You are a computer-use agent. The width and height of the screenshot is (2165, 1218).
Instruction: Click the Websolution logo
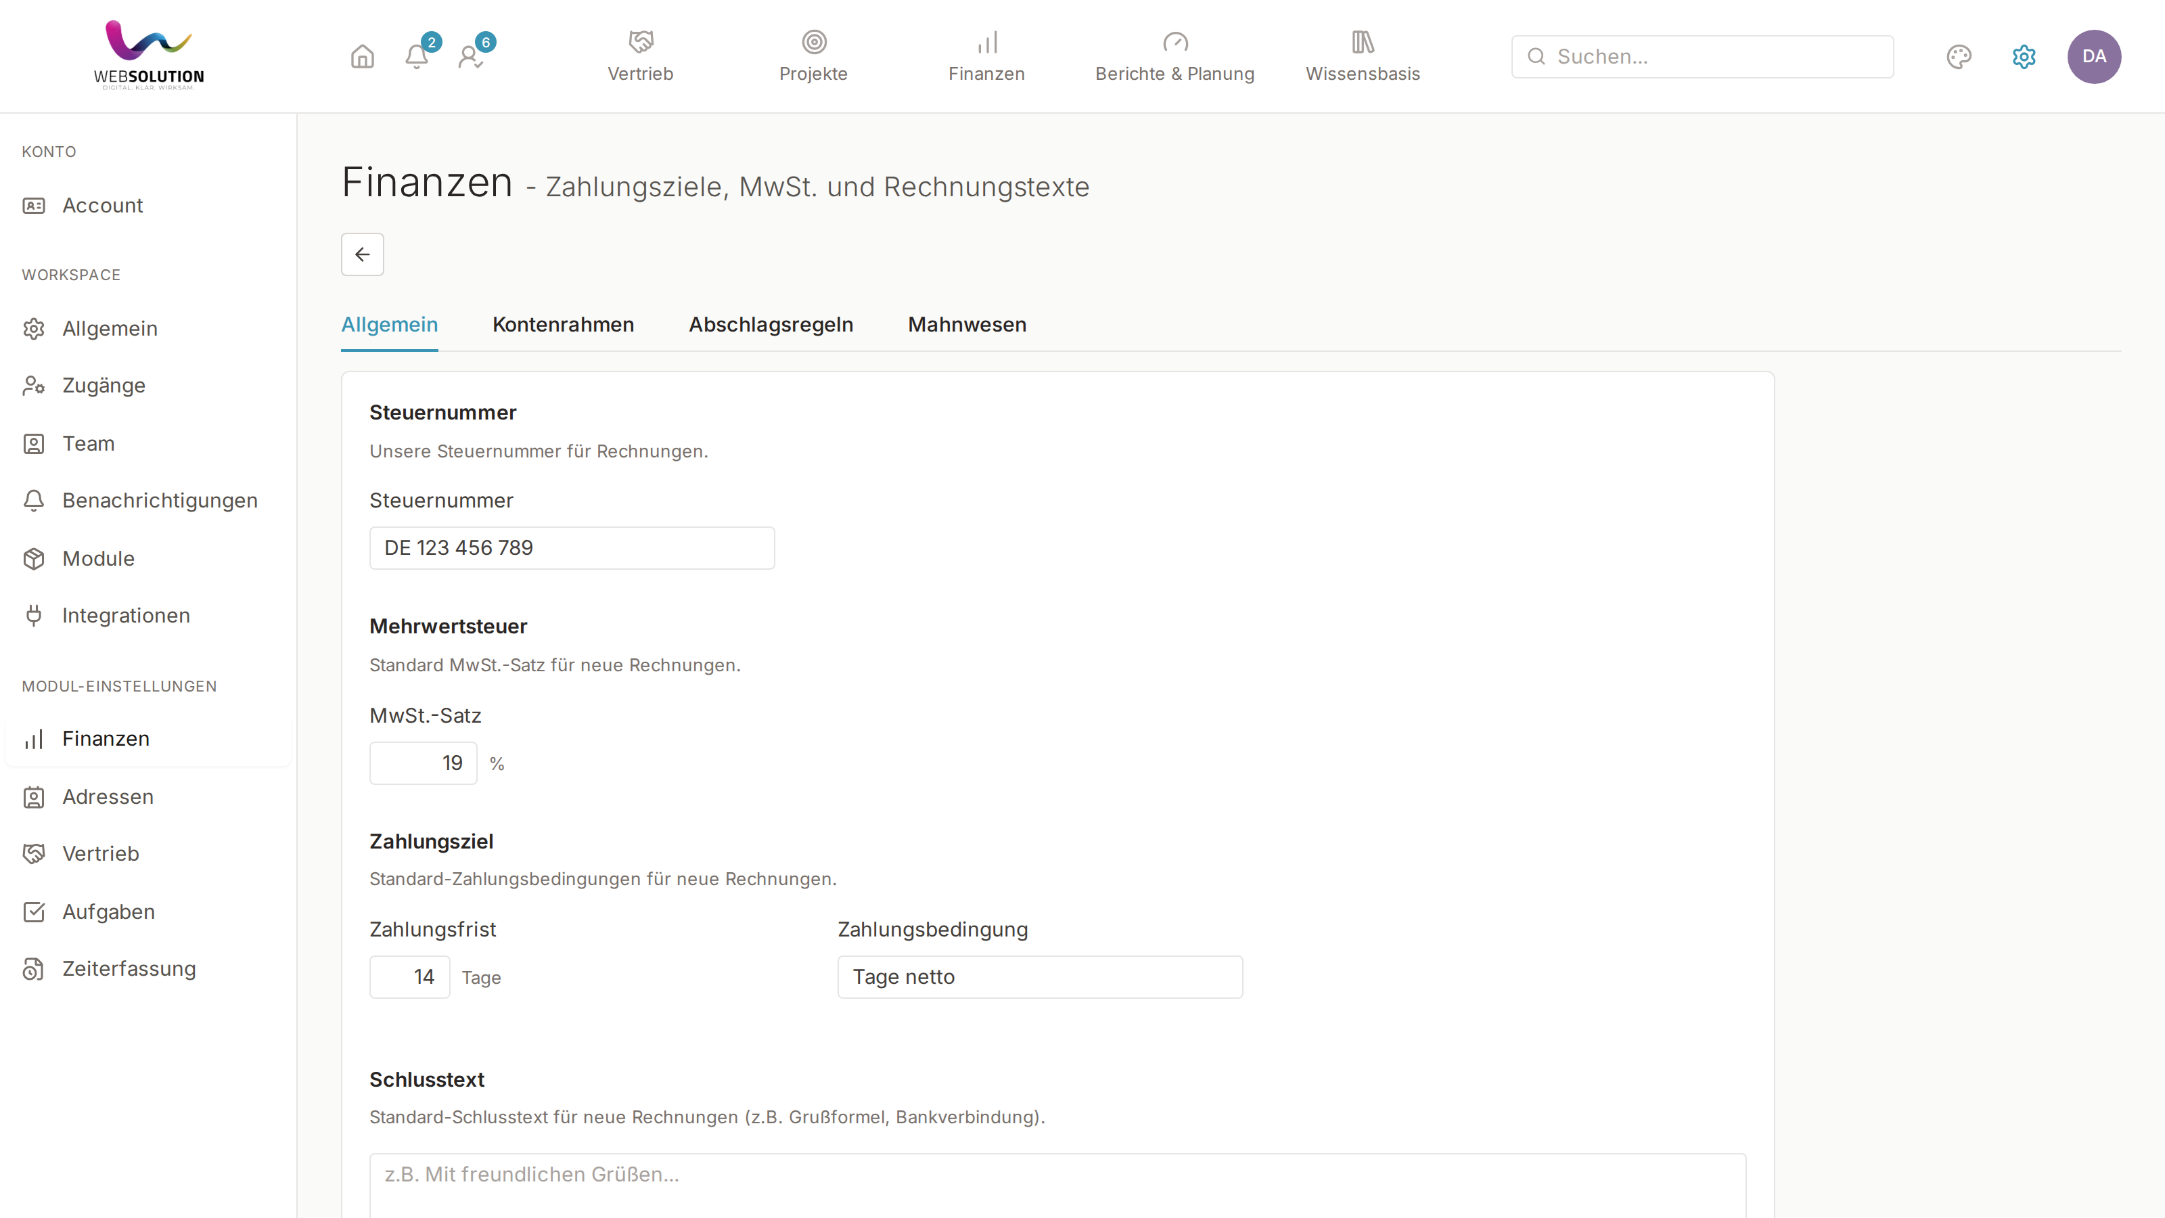(x=149, y=55)
